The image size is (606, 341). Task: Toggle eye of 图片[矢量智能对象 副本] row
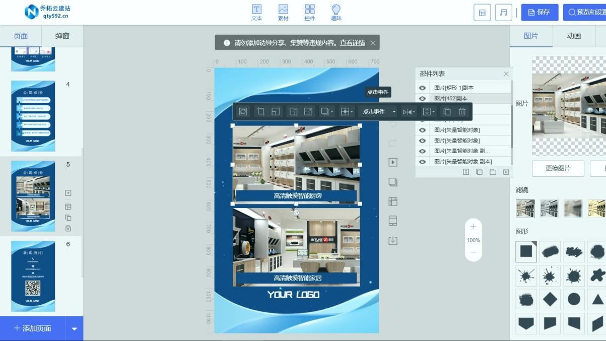click(422, 162)
